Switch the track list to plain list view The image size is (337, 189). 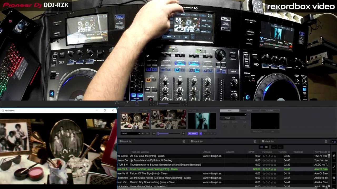(266, 147)
